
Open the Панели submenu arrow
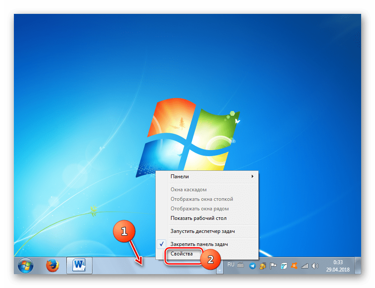click(252, 177)
